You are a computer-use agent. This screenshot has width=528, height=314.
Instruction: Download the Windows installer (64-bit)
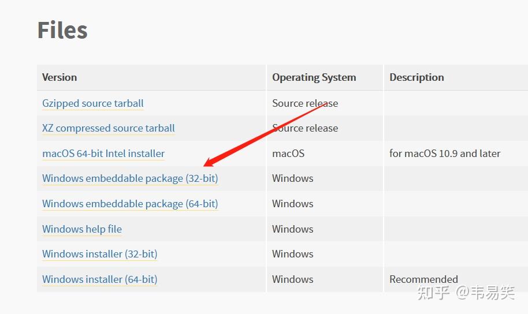click(99, 279)
